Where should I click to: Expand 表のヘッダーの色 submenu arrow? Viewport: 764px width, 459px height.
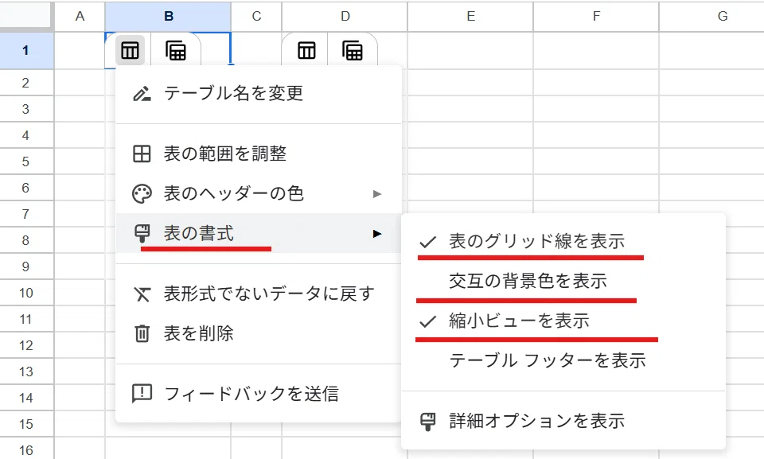pos(376,194)
